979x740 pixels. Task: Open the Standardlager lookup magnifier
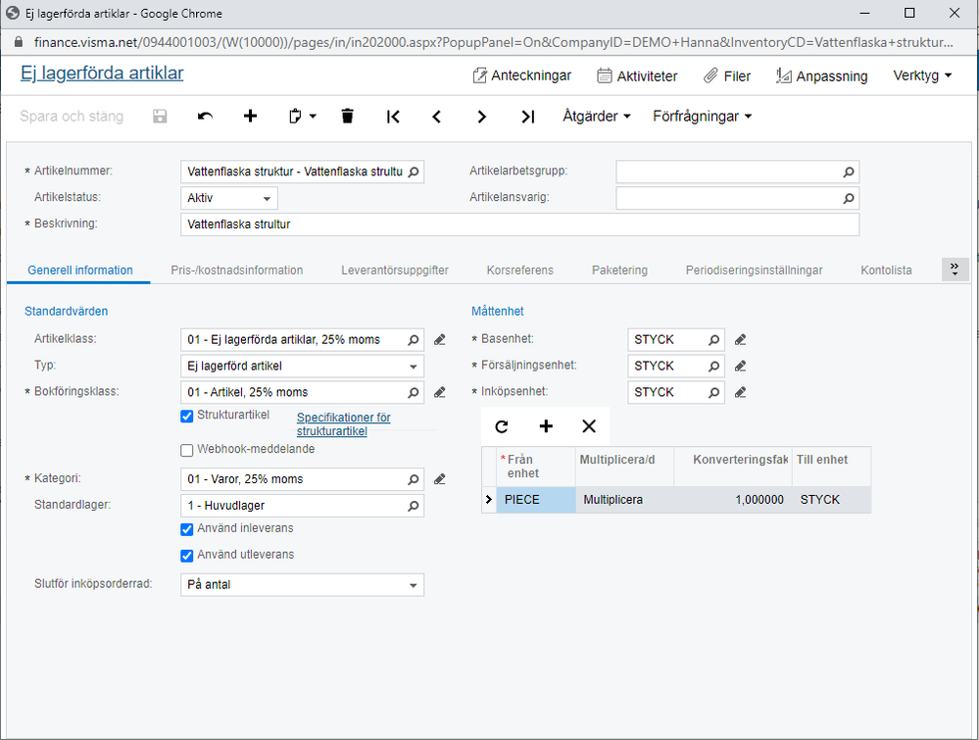[414, 506]
